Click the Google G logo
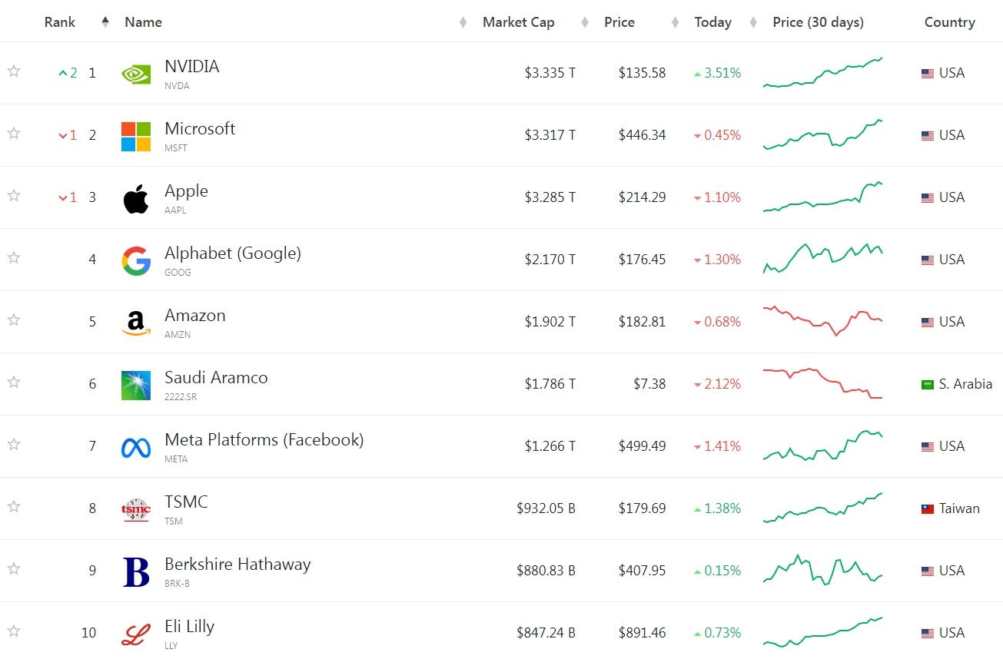 pos(136,261)
